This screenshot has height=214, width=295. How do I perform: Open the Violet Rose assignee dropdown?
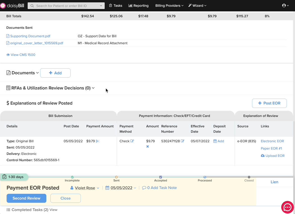[x=85, y=188]
